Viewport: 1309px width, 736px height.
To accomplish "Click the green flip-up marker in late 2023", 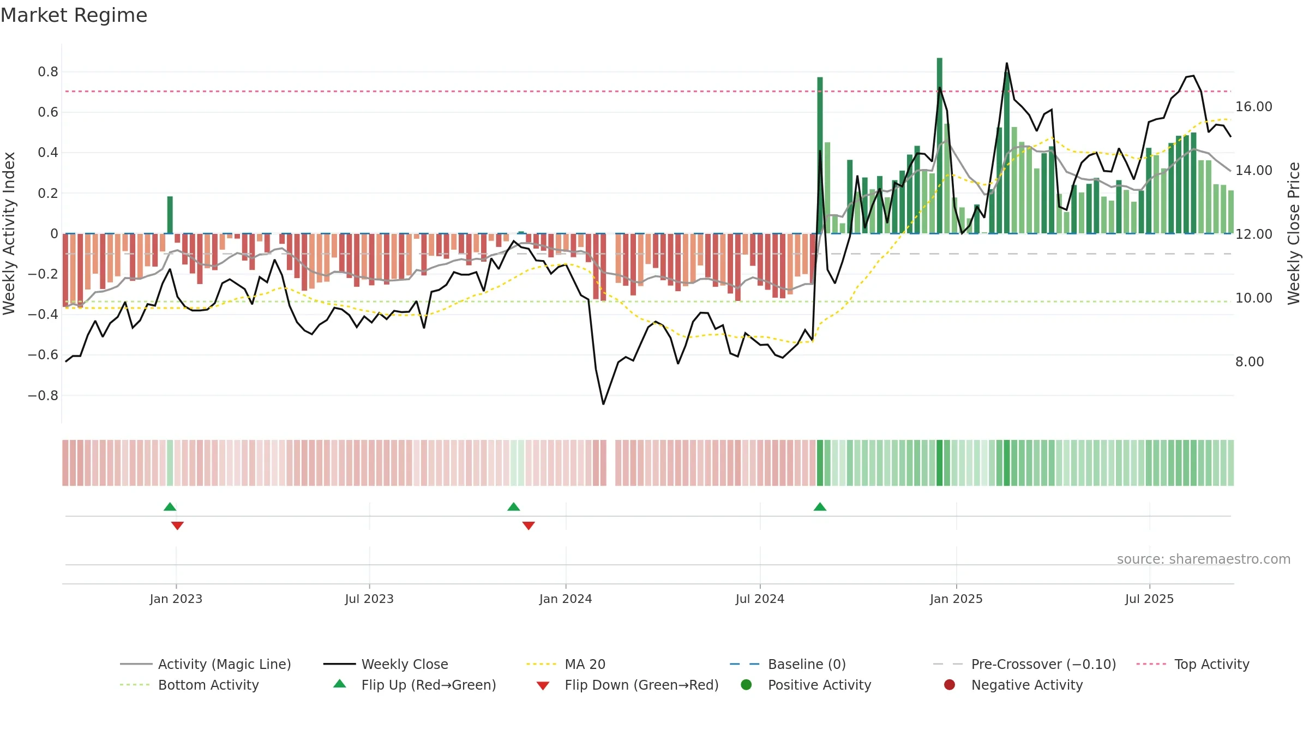I will [513, 507].
